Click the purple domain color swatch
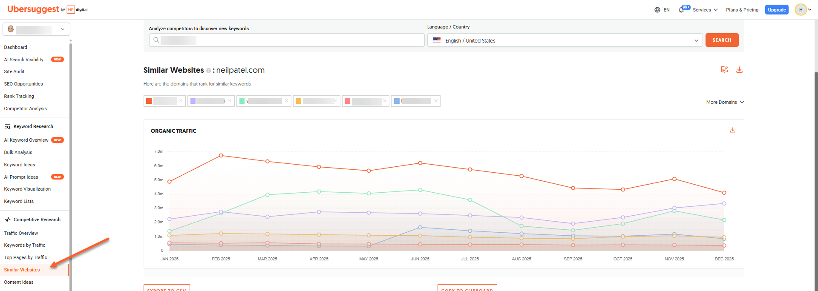 (193, 101)
